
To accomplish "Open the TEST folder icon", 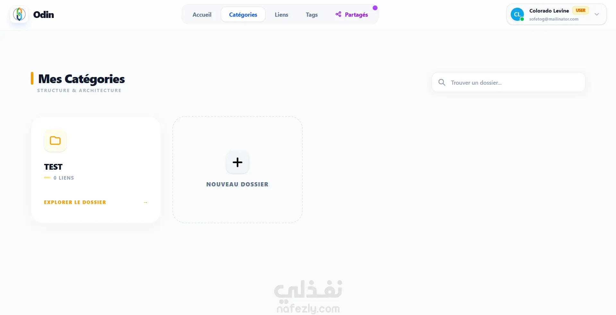I will pyautogui.click(x=55, y=140).
